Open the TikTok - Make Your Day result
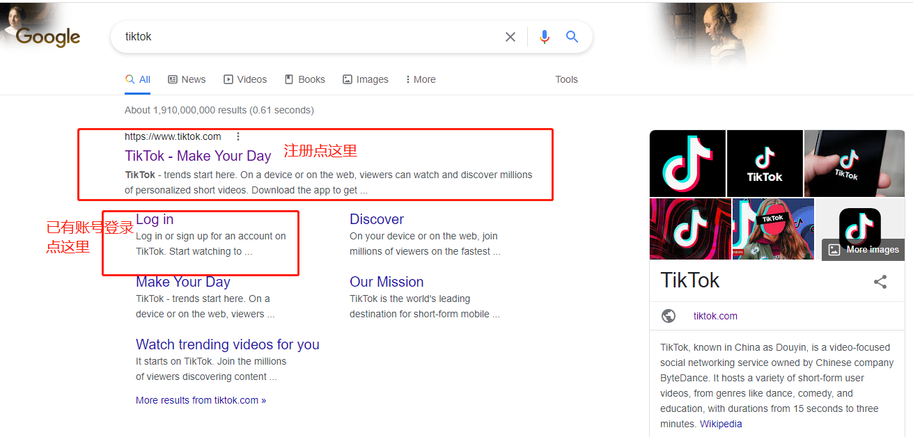Viewport: 913px width, 437px height. (198, 156)
